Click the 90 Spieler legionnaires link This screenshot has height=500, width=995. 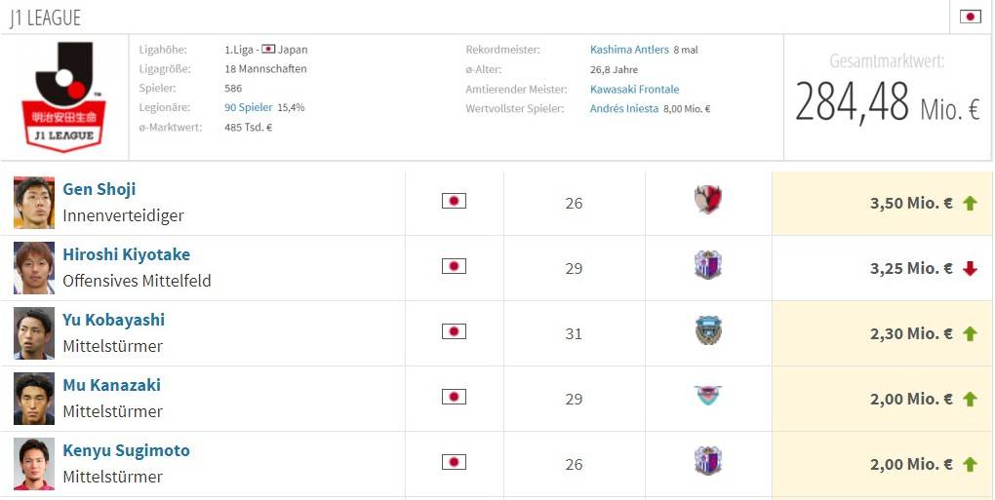click(x=248, y=107)
